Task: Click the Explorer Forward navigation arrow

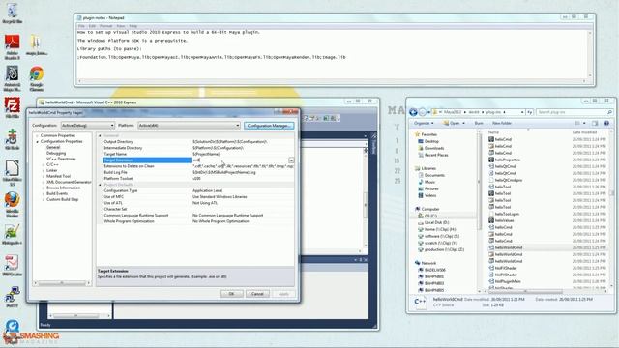Action: coord(423,112)
